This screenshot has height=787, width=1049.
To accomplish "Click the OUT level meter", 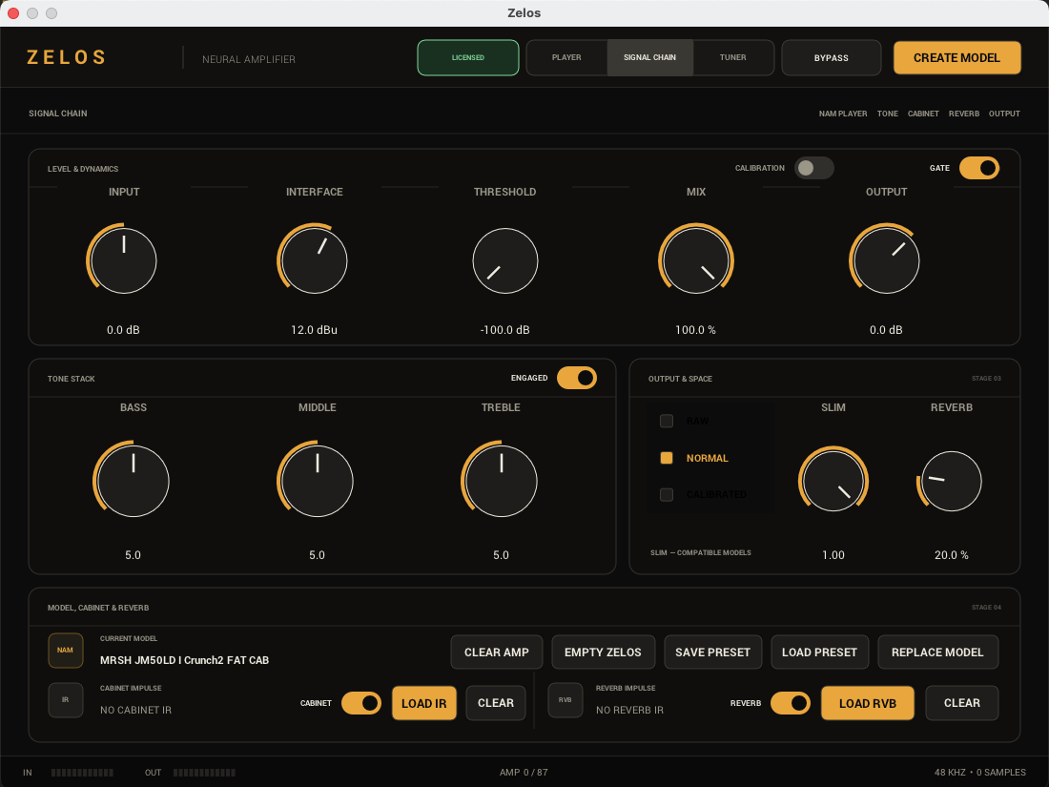I will (204, 773).
